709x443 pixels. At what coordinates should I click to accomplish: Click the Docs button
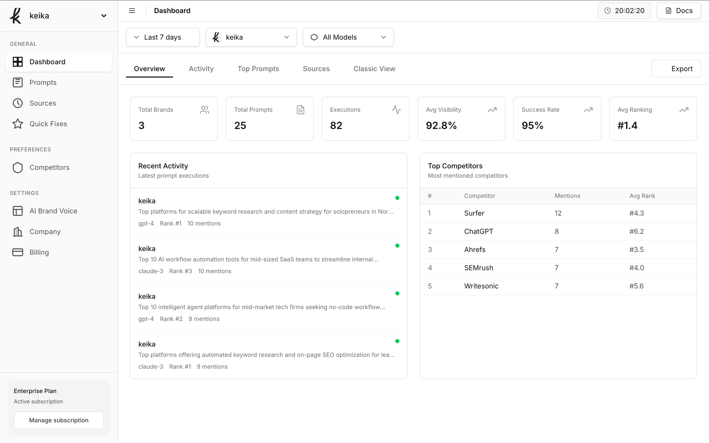[x=679, y=11]
